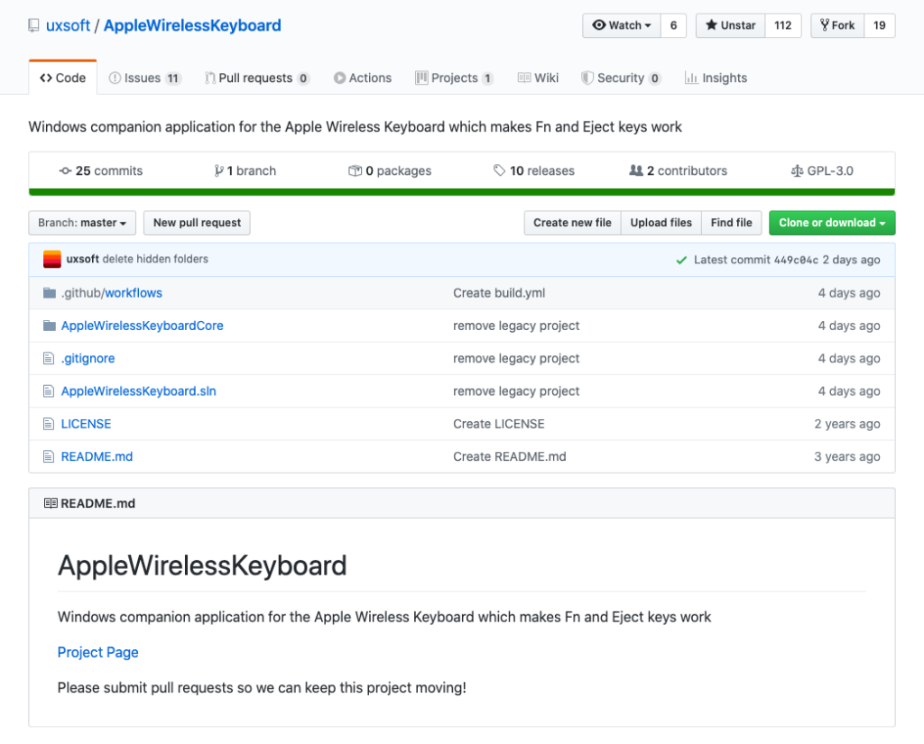Image resolution: width=924 pixels, height=744 pixels.
Task: Open the Watch notifications dropdown
Action: click(622, 25)
